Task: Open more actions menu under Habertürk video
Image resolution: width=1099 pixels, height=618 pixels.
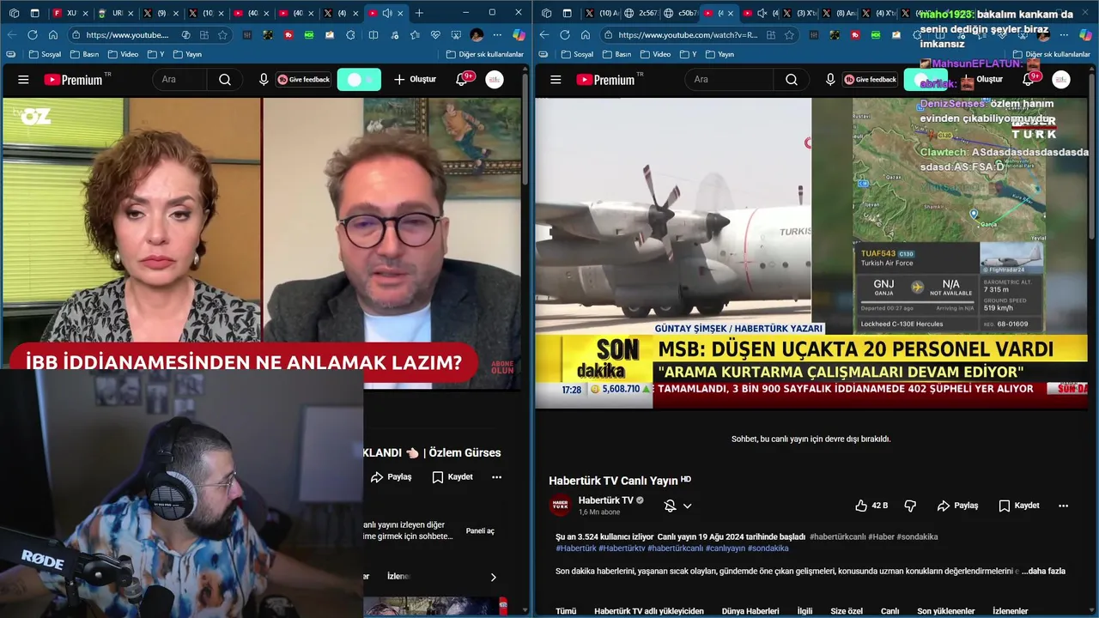Action: [1063, 506]
